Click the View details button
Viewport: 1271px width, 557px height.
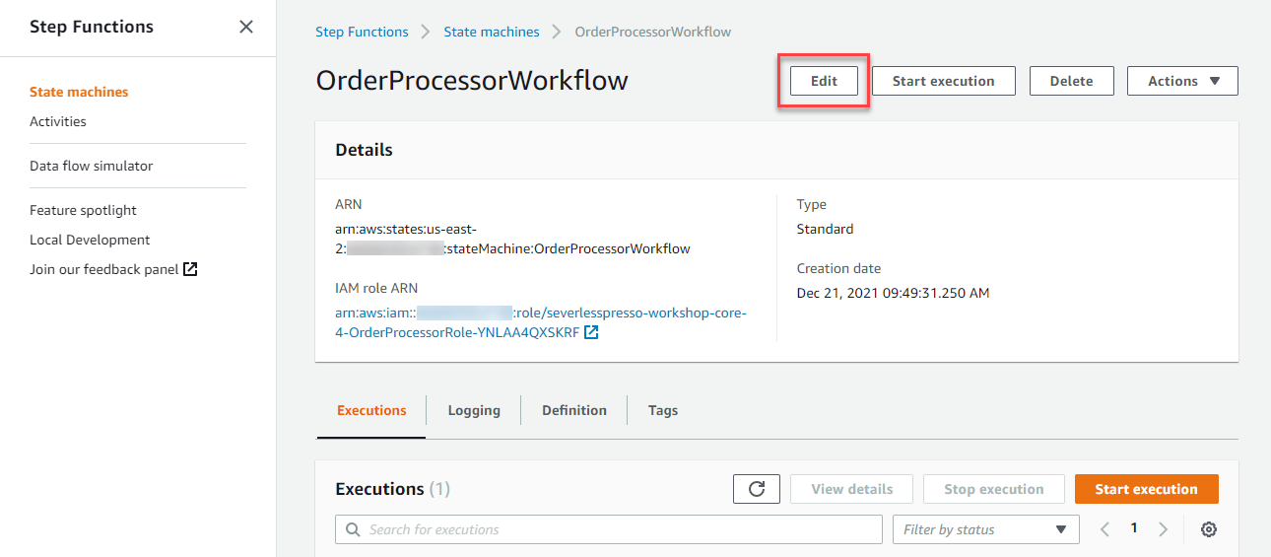point(852,489)
